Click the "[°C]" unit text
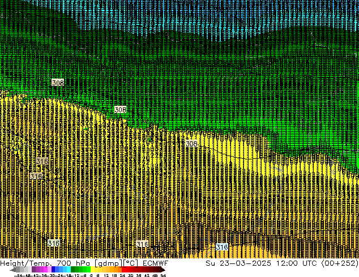The width and height of the screenshot is (359, 277). tap(130, 263)
